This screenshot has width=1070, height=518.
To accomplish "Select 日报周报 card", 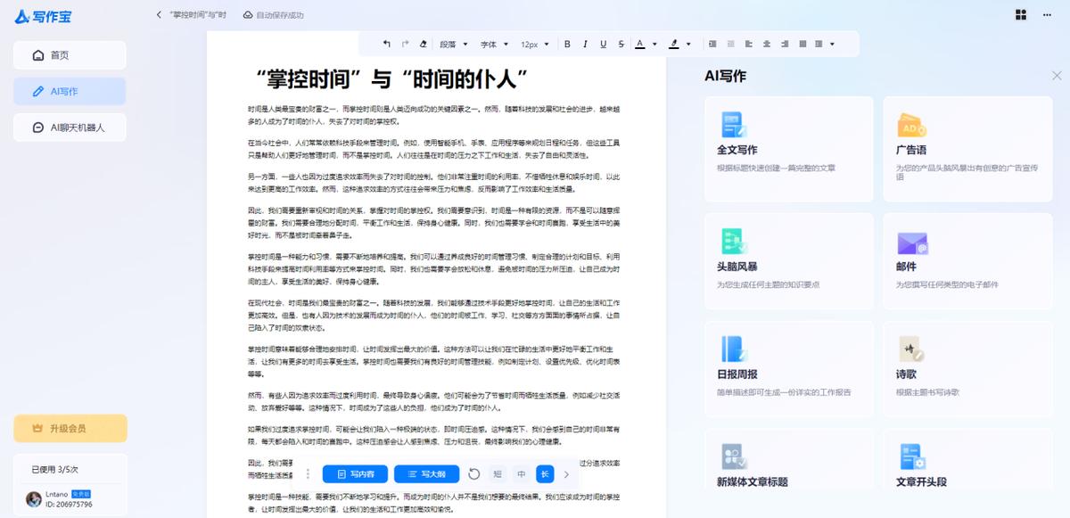I will 789,367.
